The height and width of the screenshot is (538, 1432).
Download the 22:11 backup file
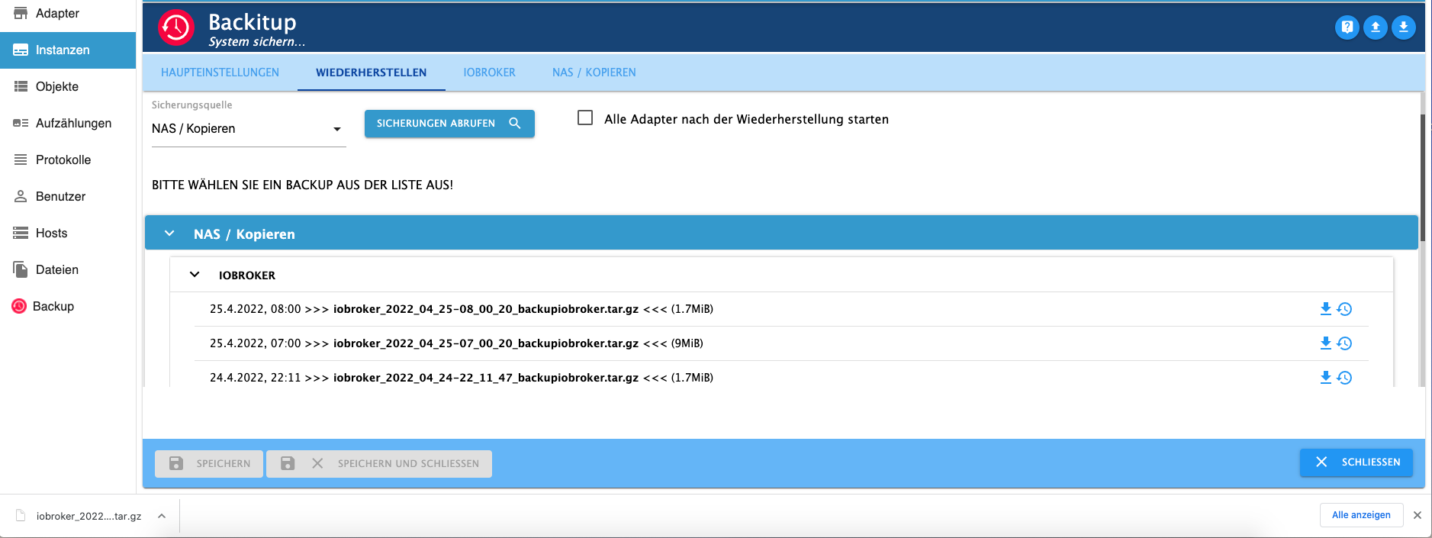point(1326,378)
